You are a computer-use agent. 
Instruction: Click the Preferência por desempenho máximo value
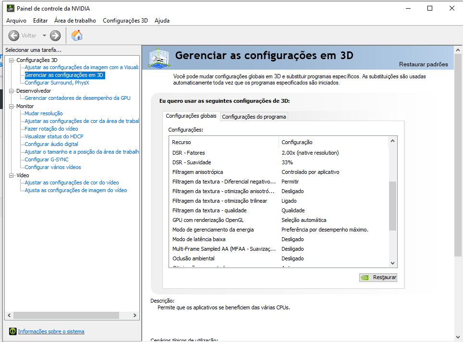click(x=325, y=230)
